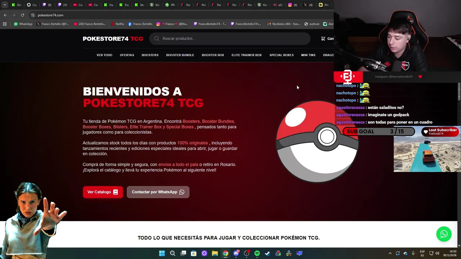Open MINI TINS category
The image size is (461, 259).
308,55
